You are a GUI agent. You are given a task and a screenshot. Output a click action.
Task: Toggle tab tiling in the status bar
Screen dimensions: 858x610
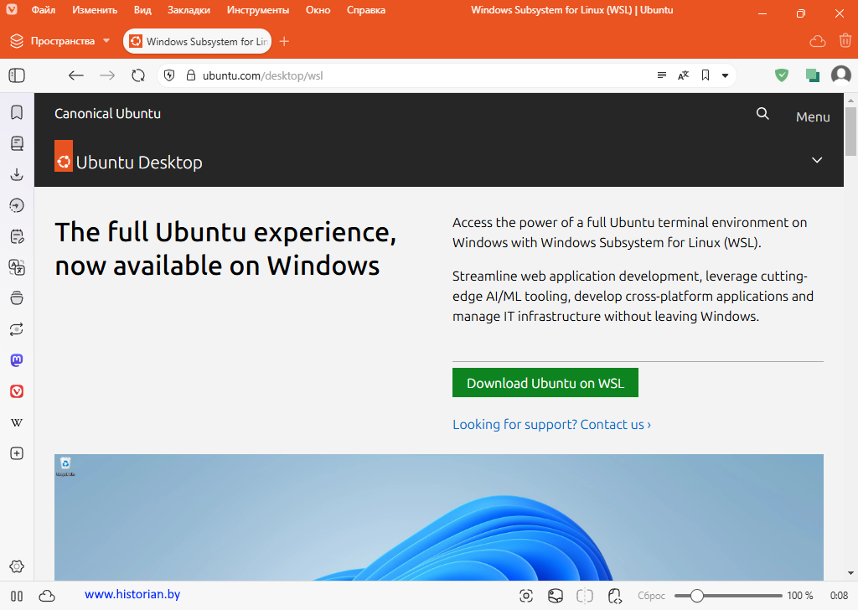(585, 596)
